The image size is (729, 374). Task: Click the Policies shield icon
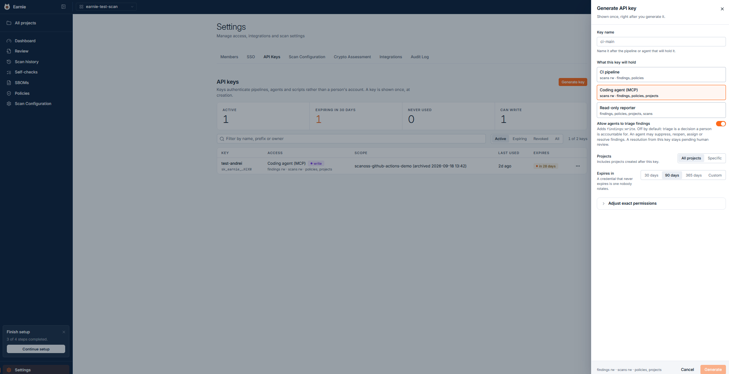click(x=9, y=93)
